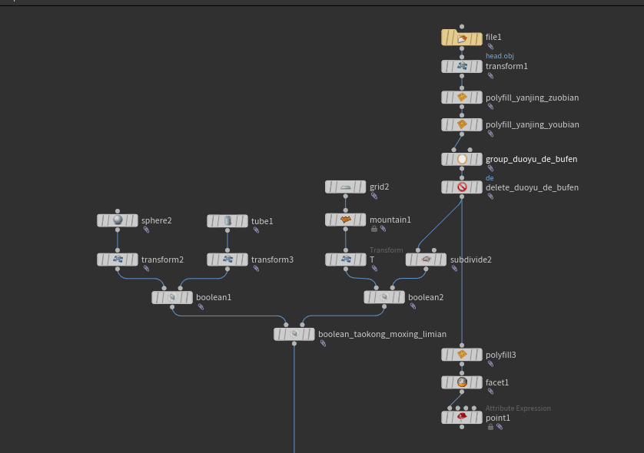
Task: Click the comment badge under boolean2
Action: coord(413,306)
